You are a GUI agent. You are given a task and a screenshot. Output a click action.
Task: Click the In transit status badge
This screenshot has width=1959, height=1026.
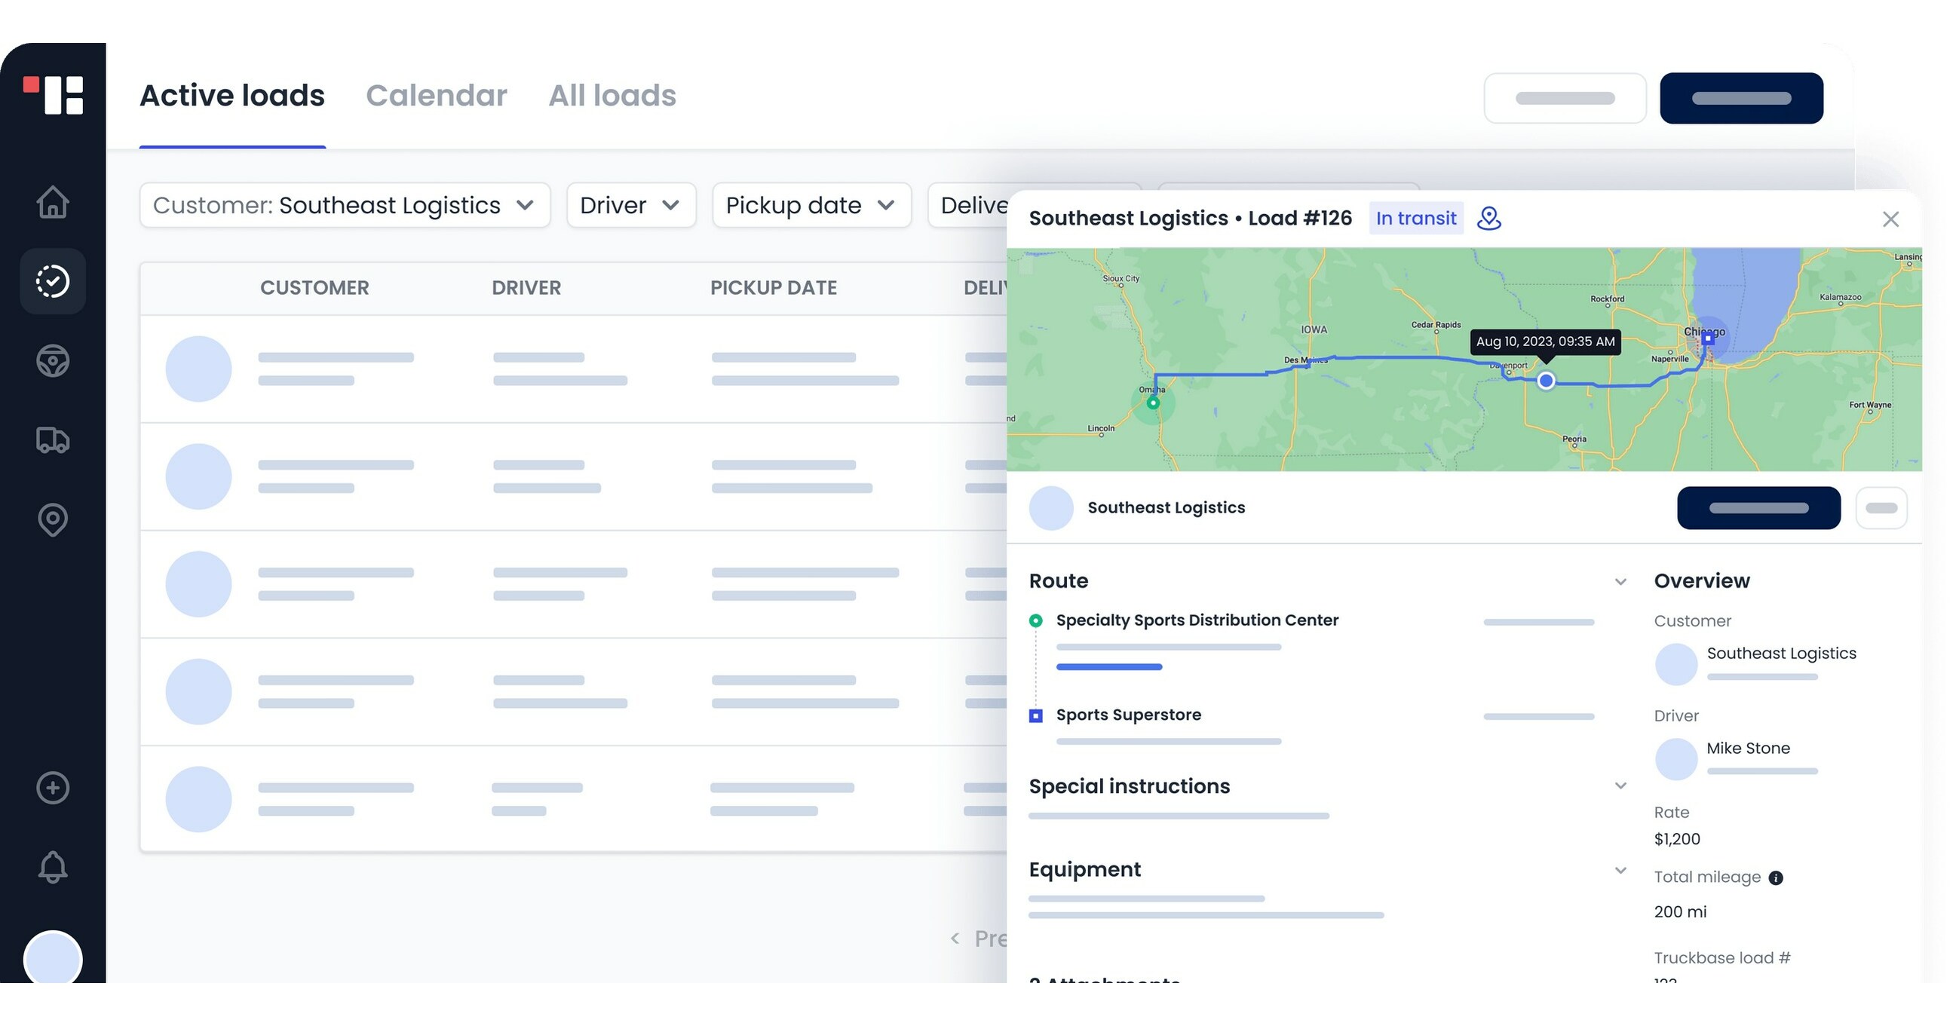tap(1415, 219)
